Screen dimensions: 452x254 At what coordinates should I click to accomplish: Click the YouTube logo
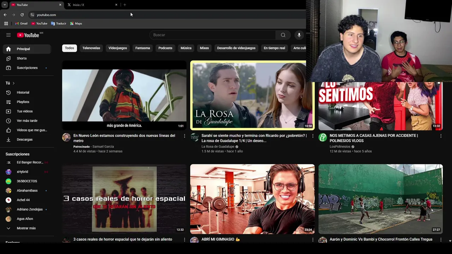coord(28,35)
